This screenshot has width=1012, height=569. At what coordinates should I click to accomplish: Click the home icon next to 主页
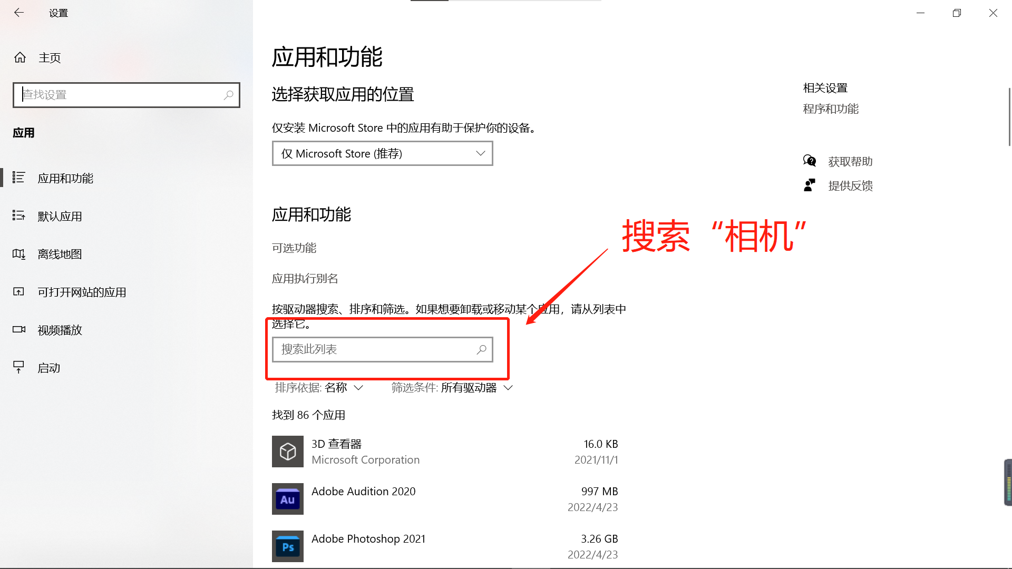tap(20, 57)
